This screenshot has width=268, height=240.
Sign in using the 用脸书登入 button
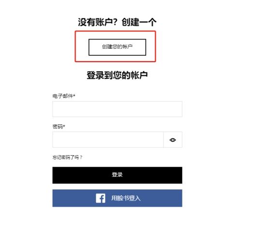[117, 198]
